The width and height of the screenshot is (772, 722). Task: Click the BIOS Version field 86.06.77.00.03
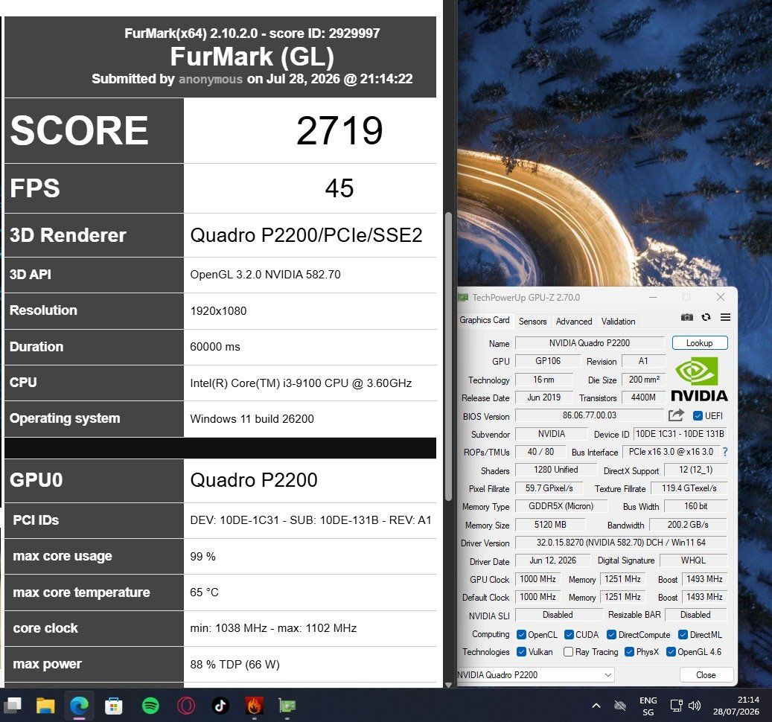pyautogui.click(x=590, y=415)
